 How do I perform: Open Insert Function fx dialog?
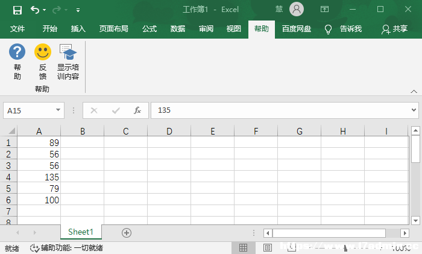pyautogui.click(x=137, y=110)
